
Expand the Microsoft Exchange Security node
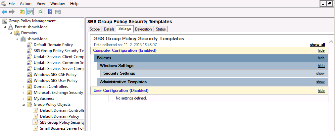[24, 93]
